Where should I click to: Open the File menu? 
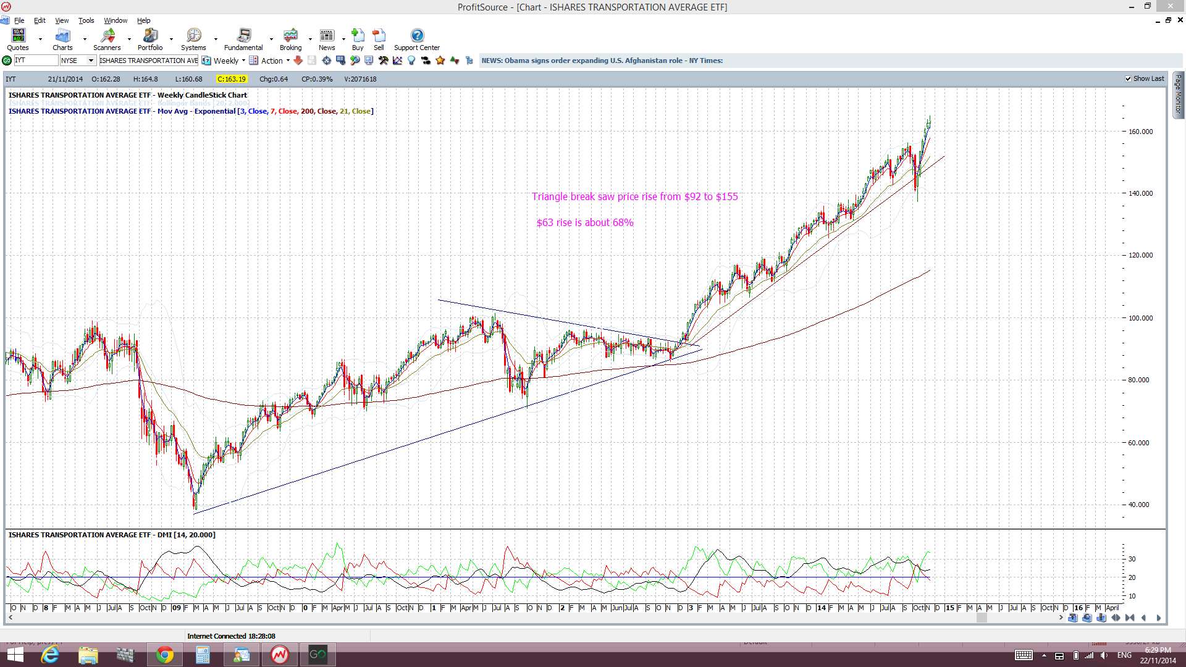coord(19,20)
